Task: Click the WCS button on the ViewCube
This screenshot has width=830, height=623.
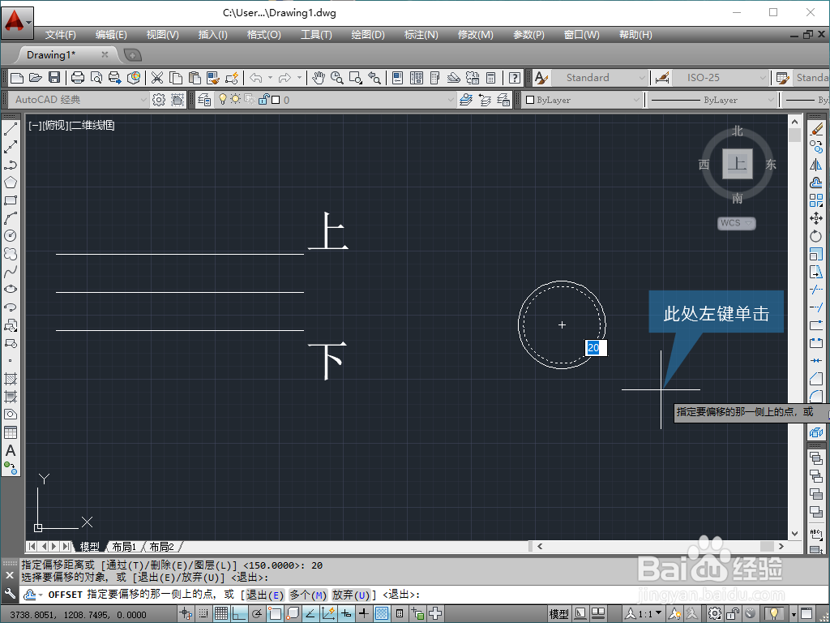Action: pyautogui.click(x=734, y=223)
